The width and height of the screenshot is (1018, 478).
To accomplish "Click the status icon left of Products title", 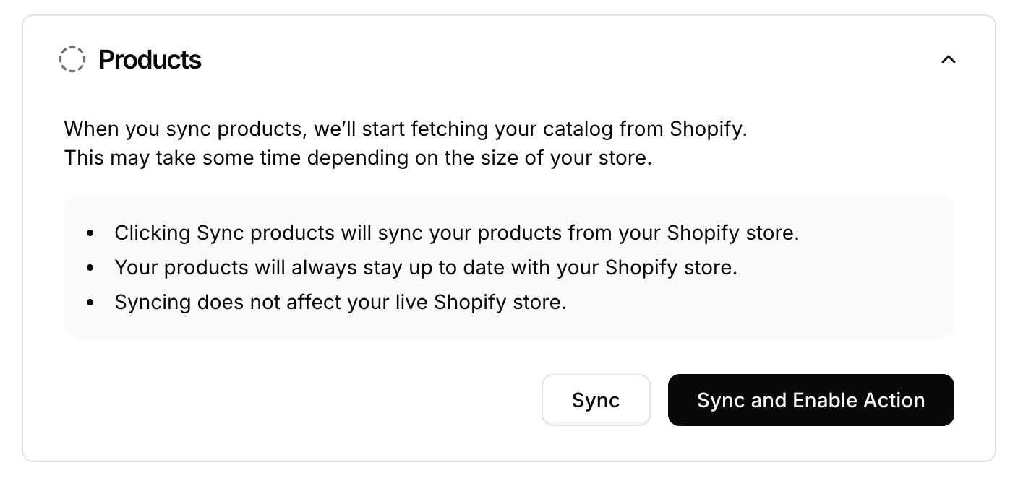I will pyautogui.click(x=72, y=59).
